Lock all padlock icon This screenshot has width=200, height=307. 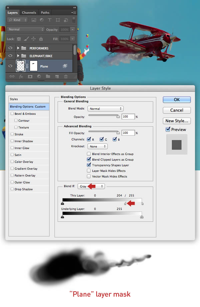(x=41, y=38)
